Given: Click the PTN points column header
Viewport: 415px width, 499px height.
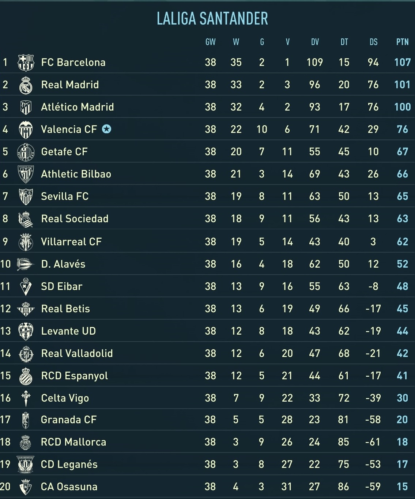Looking at the screenshot, I should point(402,42).
